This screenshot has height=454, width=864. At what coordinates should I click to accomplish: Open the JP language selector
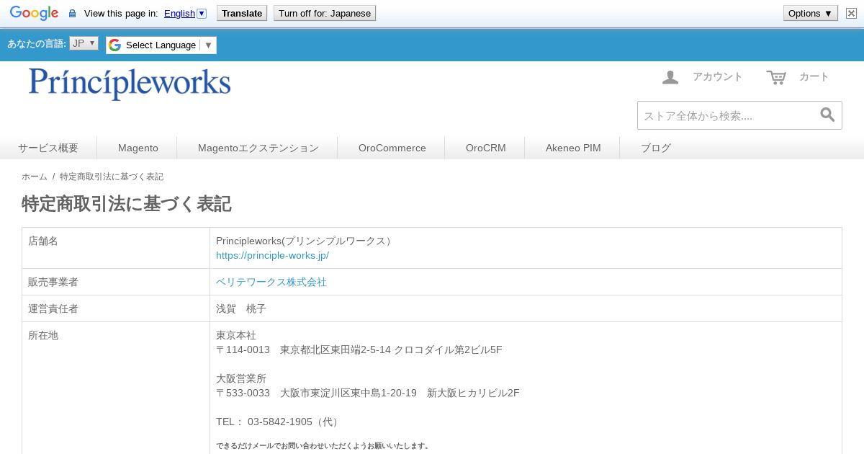tap(84, 43)
